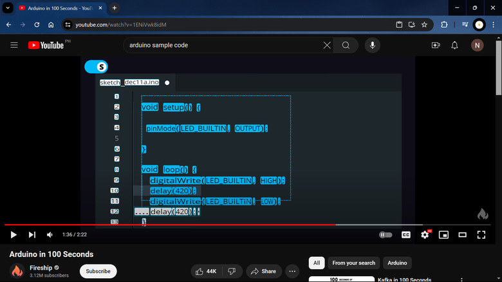Skip to the next video
This screenshot has width=502, height=282.
click(x=32, y=235)
